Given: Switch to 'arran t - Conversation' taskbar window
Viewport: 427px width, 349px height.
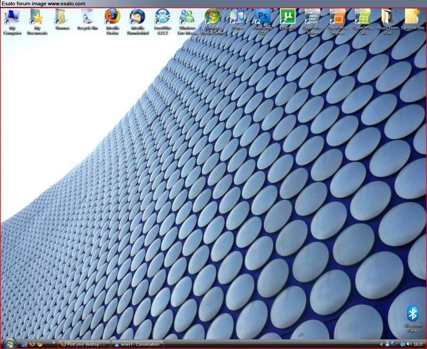Looking at the screenshot, I should (137, 344).
